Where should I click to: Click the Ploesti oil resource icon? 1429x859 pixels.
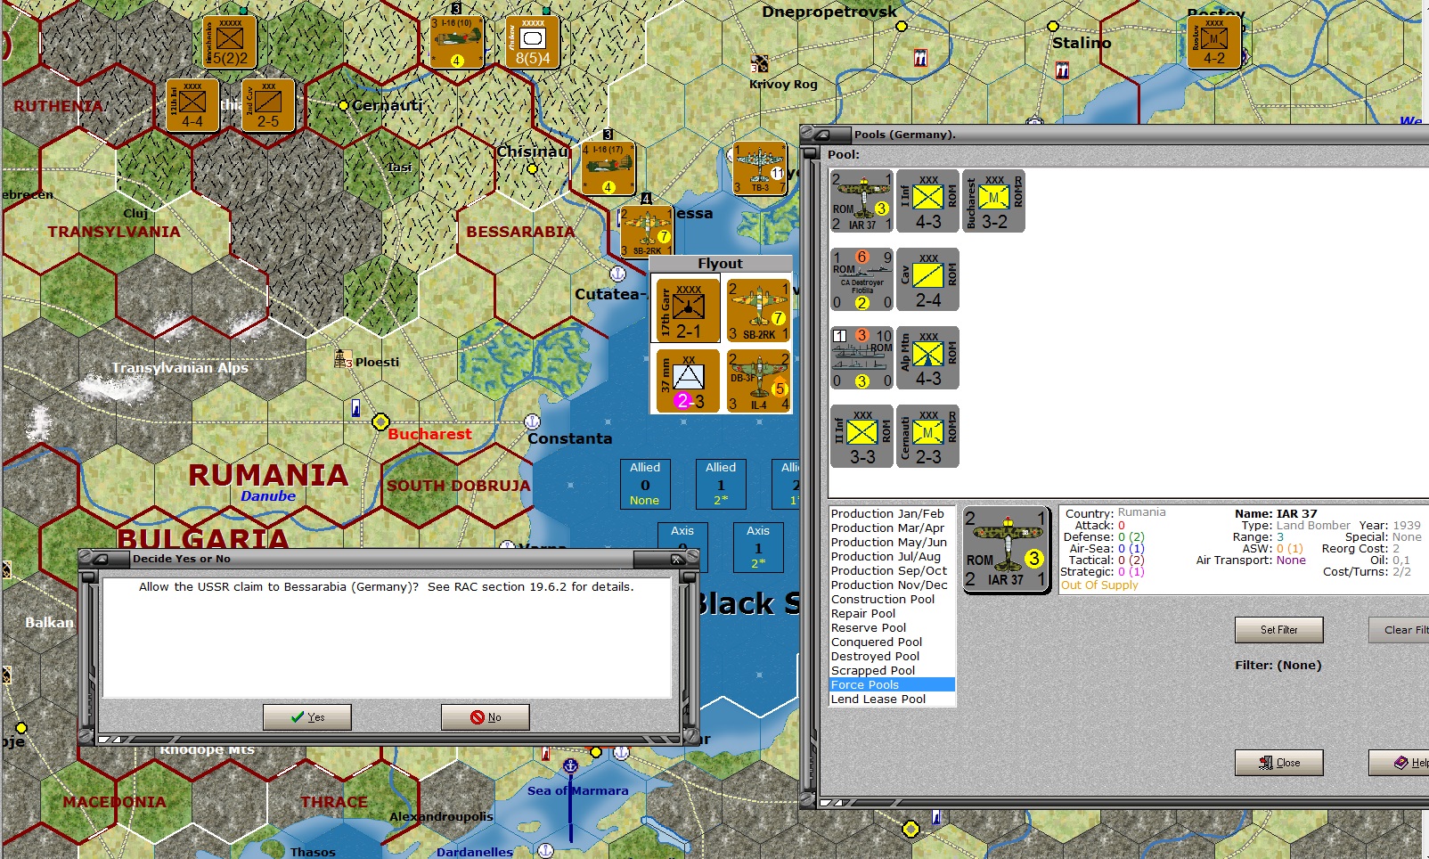(343, 359)
